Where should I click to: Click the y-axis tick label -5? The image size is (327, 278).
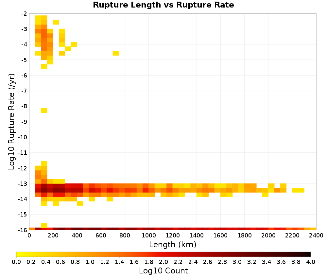pos(24,60)
